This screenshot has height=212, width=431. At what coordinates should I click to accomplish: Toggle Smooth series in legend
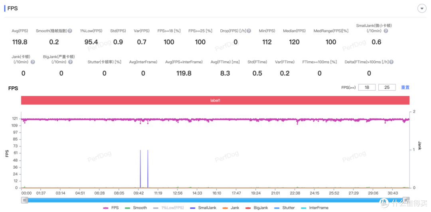pos(136,208)
